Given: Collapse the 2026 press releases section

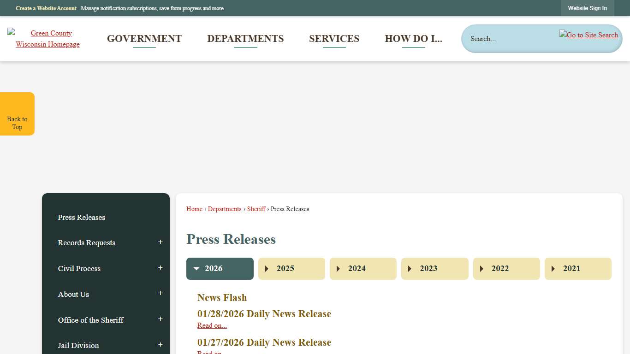Looking at the screenshot, I should 220,268.
